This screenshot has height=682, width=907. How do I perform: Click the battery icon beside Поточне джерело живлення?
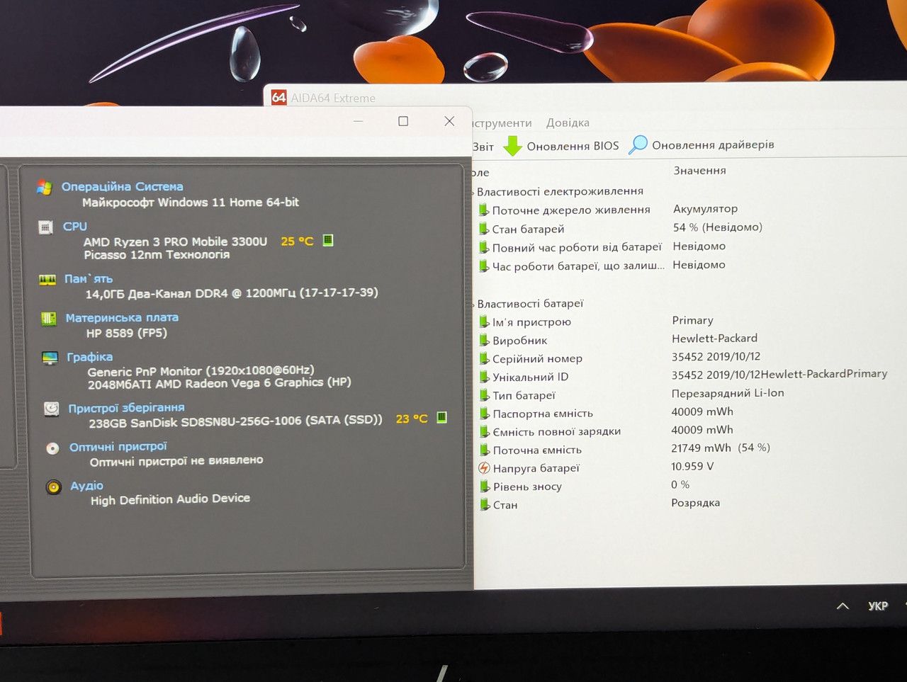click(483, 210)
